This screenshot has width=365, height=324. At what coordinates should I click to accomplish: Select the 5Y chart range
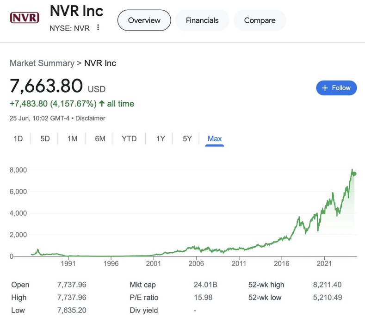pyautogui.click(x=187, y=138)
